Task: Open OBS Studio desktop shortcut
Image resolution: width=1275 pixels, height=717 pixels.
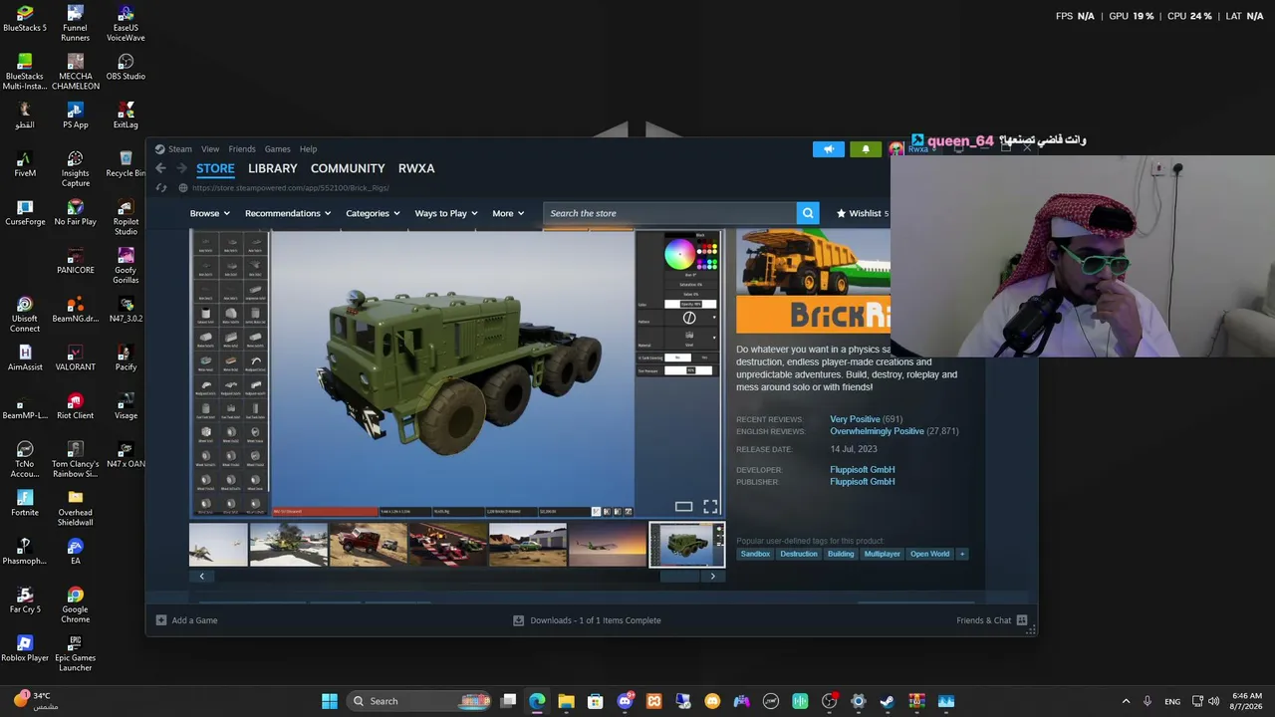Action: (126, 66)
